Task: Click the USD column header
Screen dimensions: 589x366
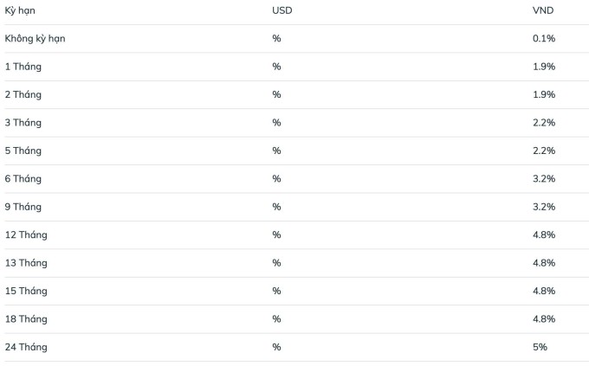Action: (282, 10)
